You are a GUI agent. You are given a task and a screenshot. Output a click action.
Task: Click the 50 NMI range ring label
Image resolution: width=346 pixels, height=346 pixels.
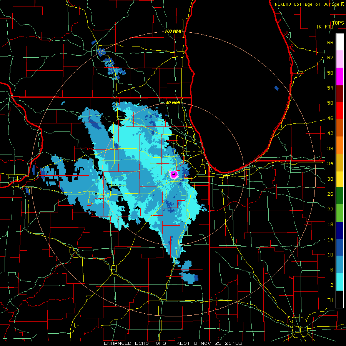coord(173,103)
